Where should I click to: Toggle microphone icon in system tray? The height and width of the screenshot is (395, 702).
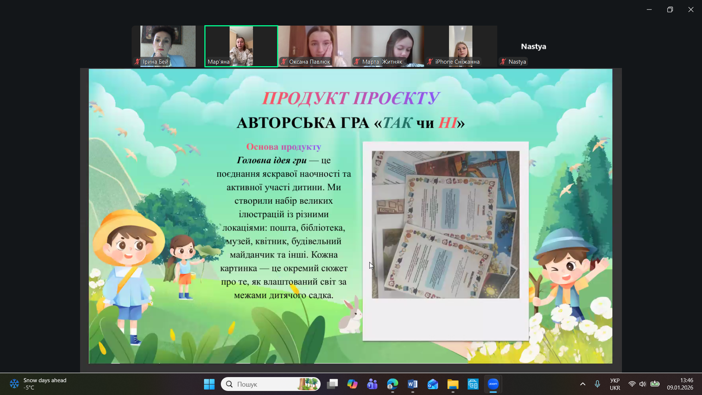point(597,384)
